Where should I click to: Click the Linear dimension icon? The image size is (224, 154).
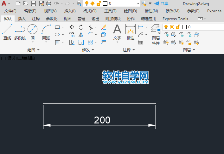pyautogui.click(x=141, y=27)
